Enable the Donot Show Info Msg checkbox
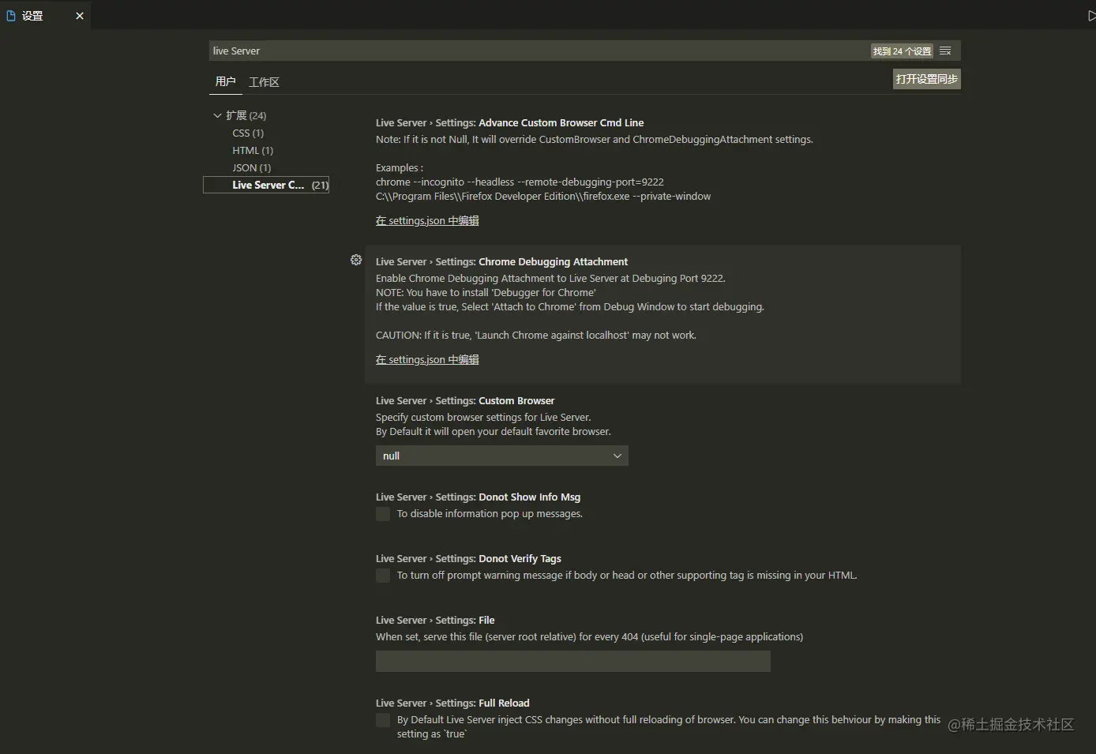 tap(383, 514)
